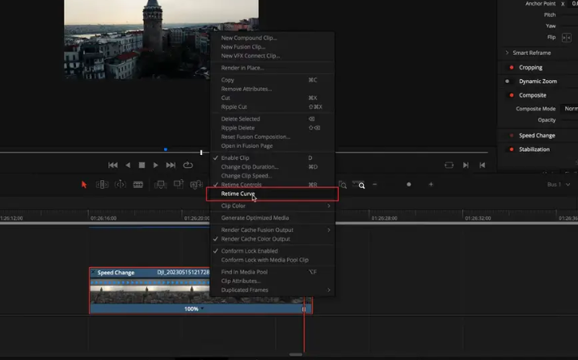Screen dimensions: 578x360
Task: Choose Retime Curve from context menu
Action: [238, 194]
